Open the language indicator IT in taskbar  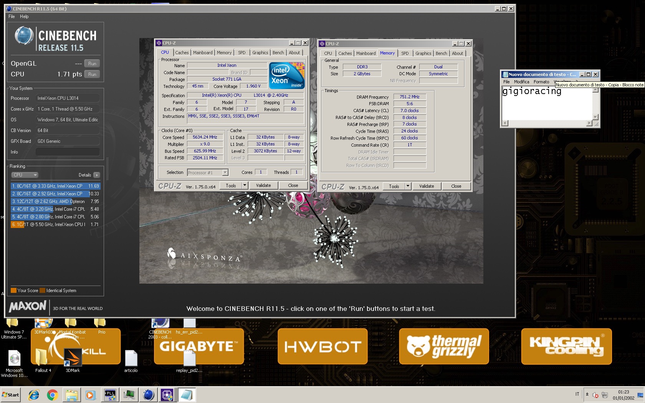click(577, 395)
